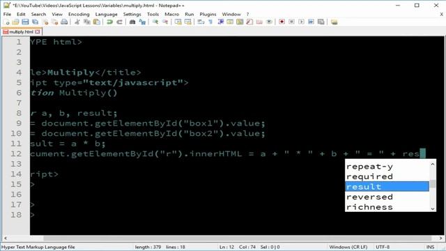Close the multiply.html tab with red X
446x251 pixels.
(37, 32)
